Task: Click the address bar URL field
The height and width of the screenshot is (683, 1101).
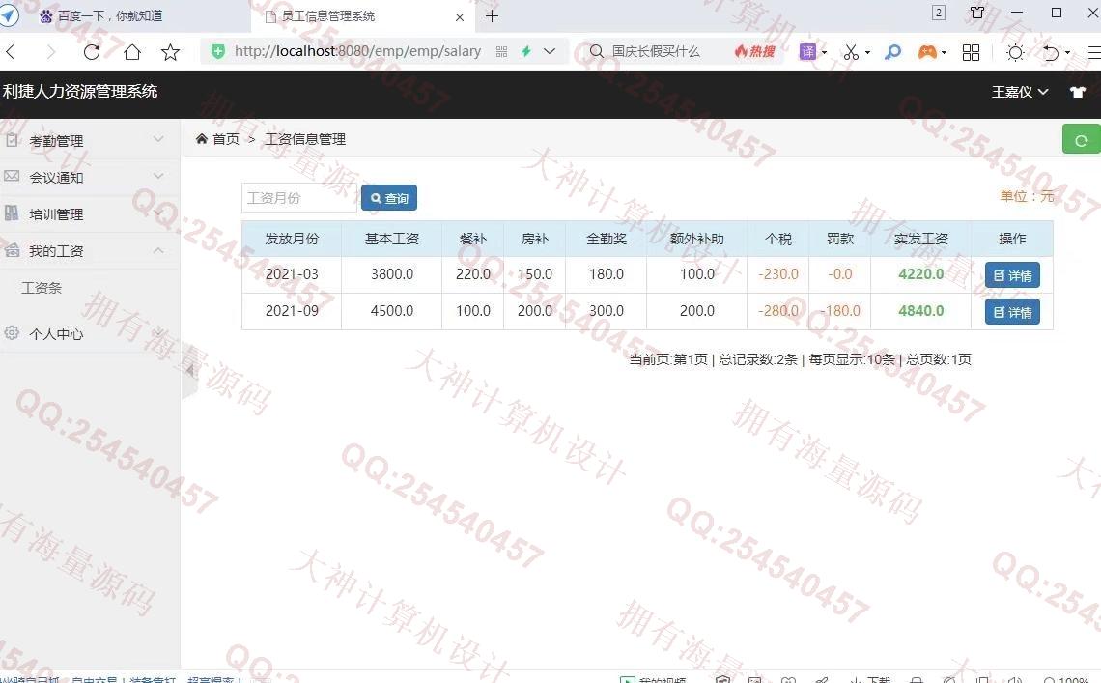Action: pos(357,51)
